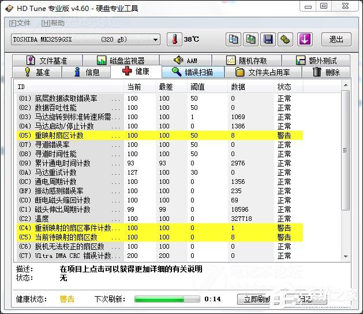The image size is (363, 314).
Task: Select the (C0) 断电磁头缩回计数 row
Action: (x=160, y=200)
